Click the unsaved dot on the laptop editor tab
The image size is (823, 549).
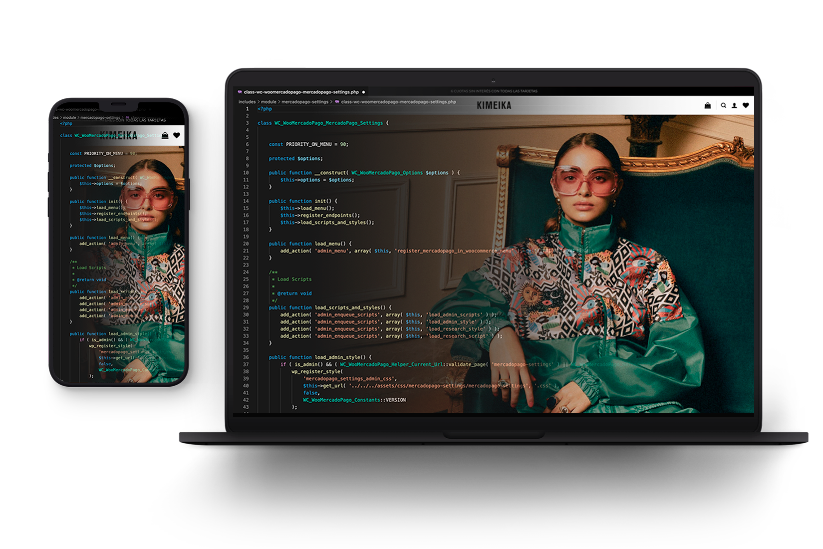[x=363, y=92]
